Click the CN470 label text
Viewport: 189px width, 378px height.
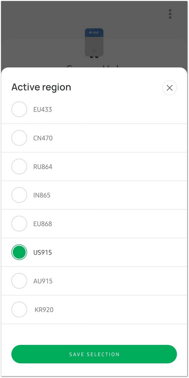pos(43,138)
